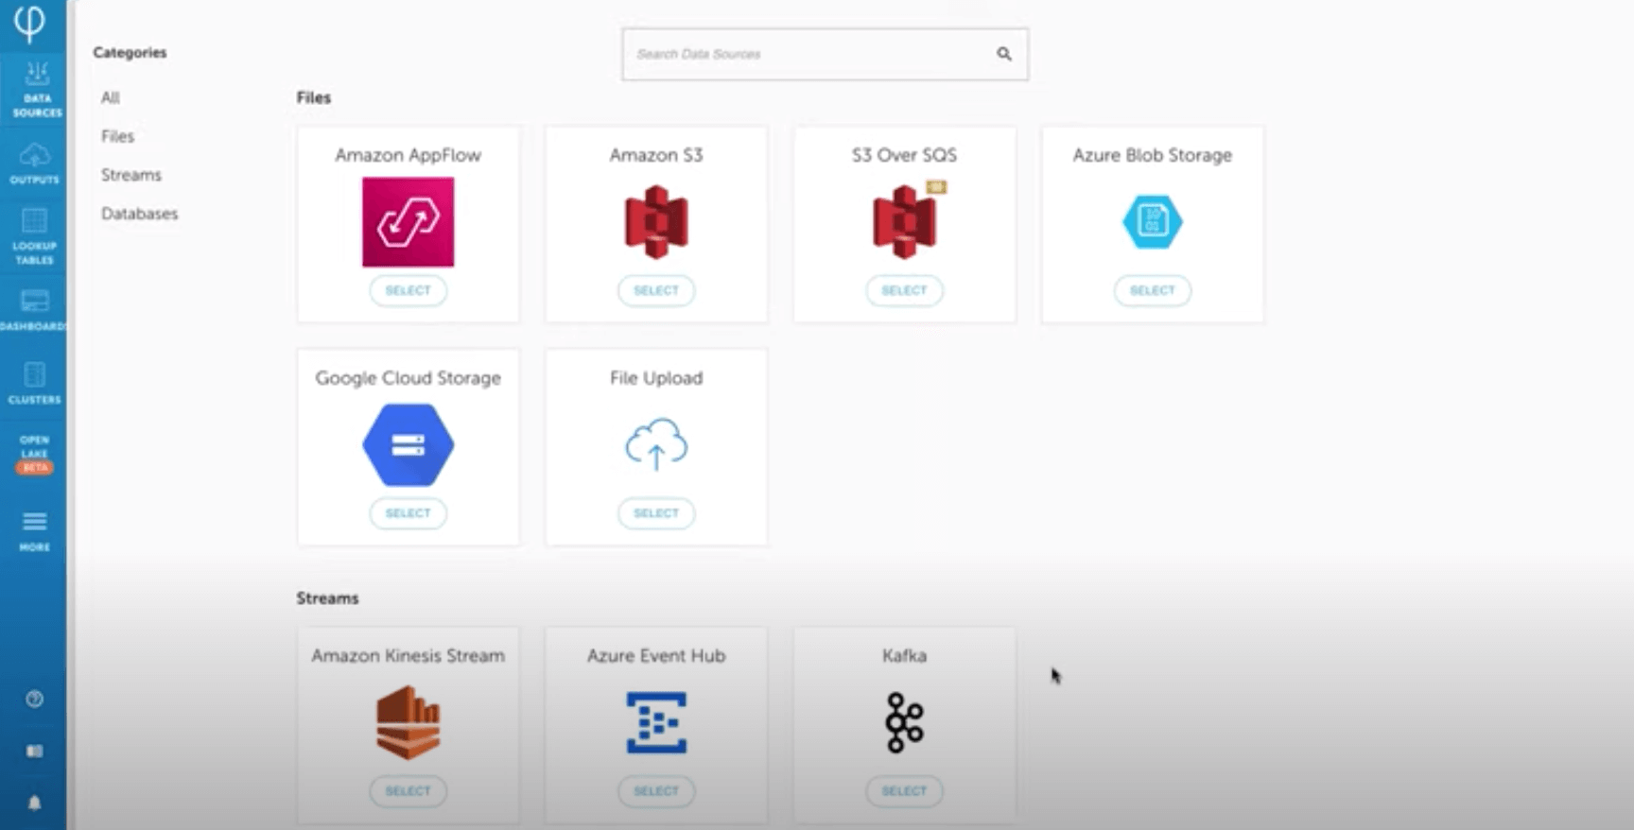1634x830 pixels.
Task: Select Amazon AppFlow data source
Action: coord(408,290)
